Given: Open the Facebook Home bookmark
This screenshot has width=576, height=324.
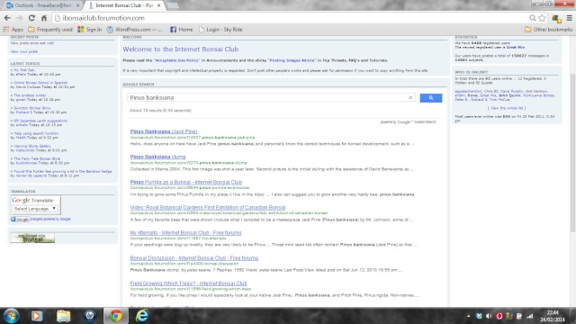Looking at the screenshot, I should (182, 30).
